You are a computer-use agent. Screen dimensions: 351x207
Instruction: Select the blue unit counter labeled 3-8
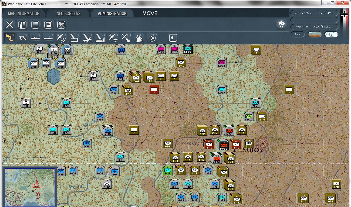click(x=174, y=184)
